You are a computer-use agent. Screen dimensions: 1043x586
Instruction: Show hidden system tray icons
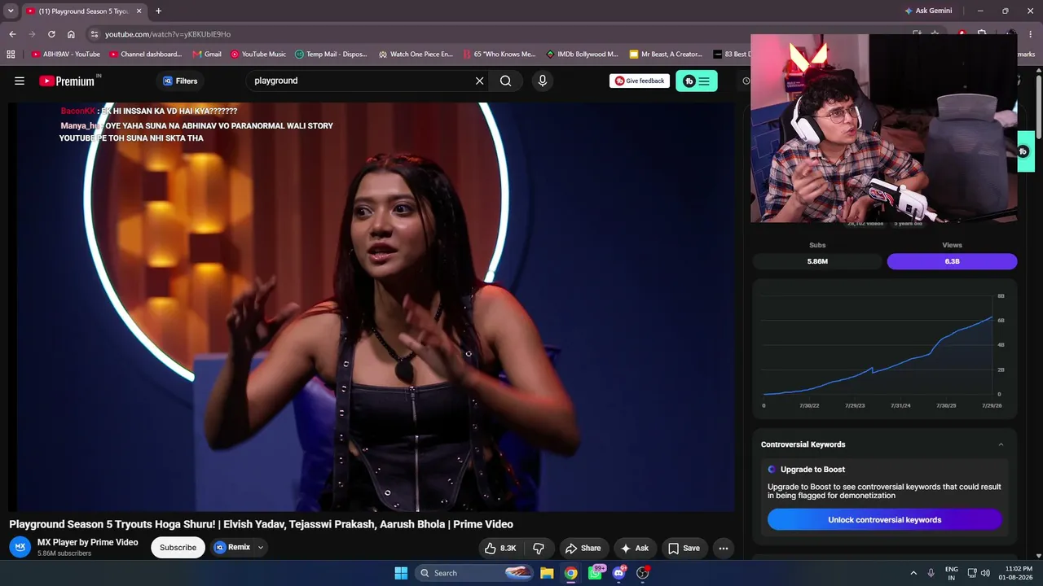913,573
